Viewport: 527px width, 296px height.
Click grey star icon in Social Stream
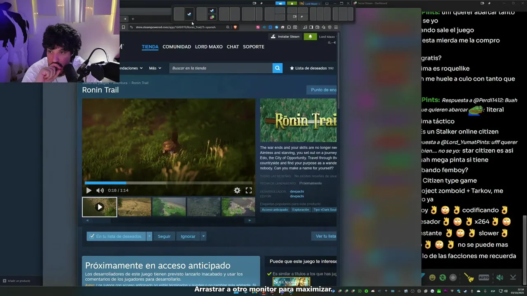(x=453, y=277)
